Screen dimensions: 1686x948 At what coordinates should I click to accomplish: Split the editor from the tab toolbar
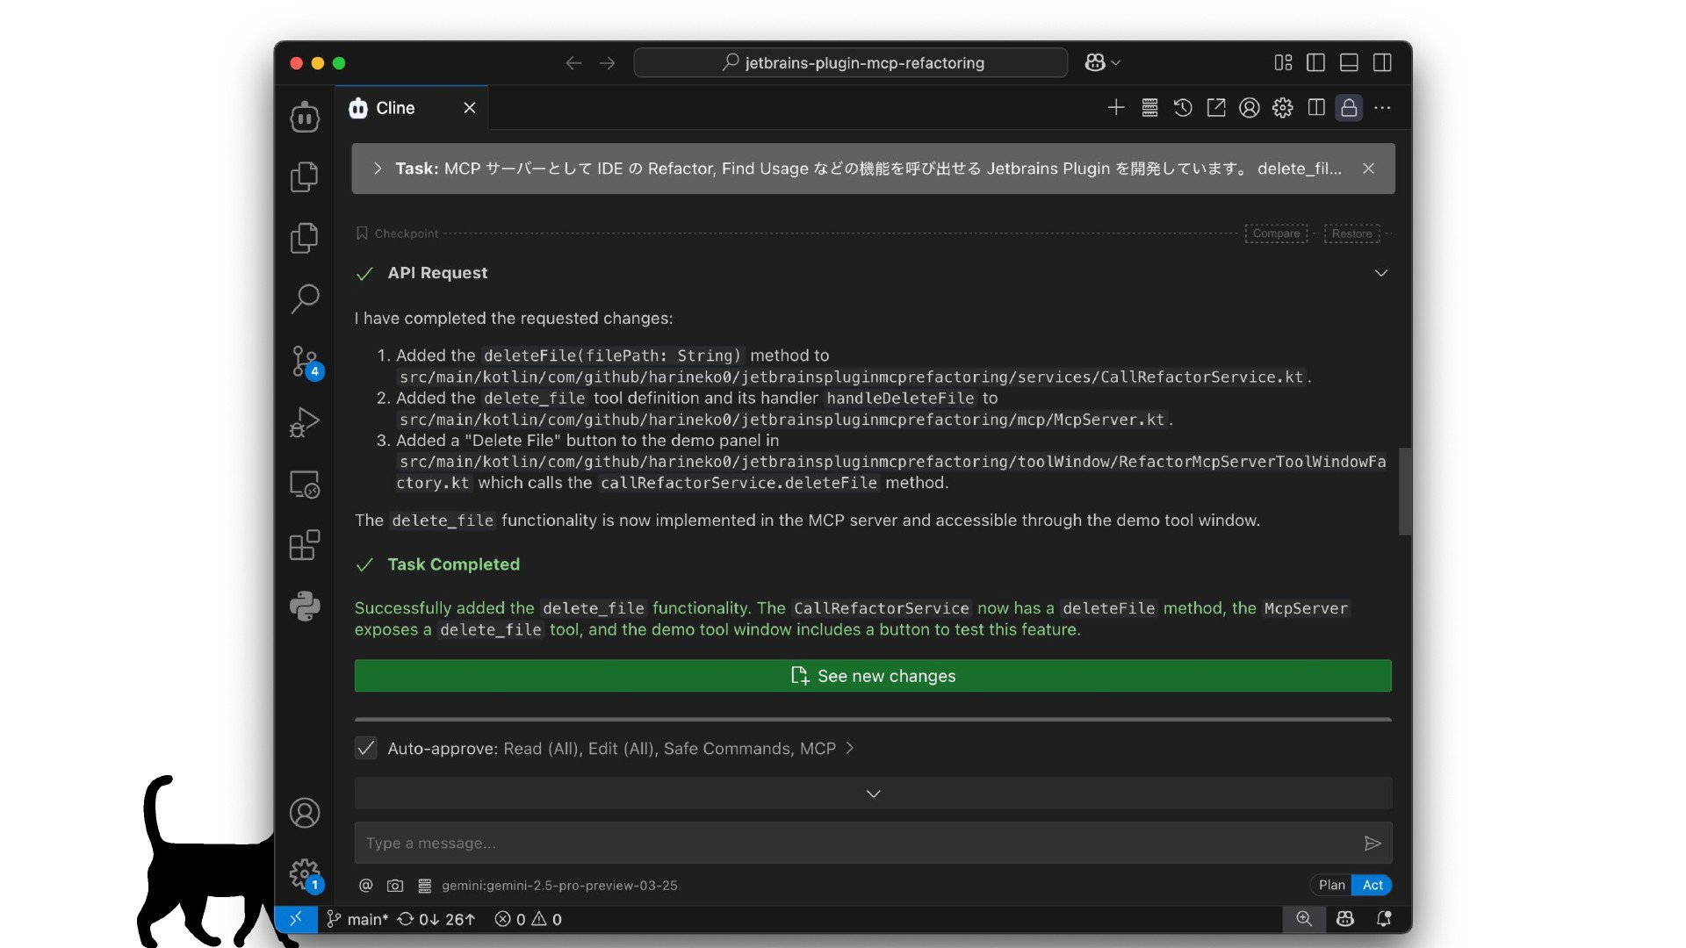(1316, 108)
